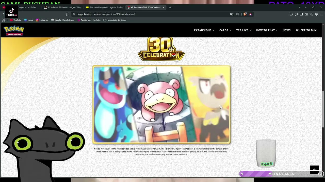Screen dimensions: 325x182
Task: Open the canva bookmark
Action: click(x=28, y=20)
